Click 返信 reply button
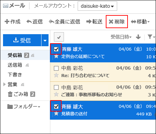Viewport: 156px width, 134px height. pyautogui.click(x=34, y=21)
